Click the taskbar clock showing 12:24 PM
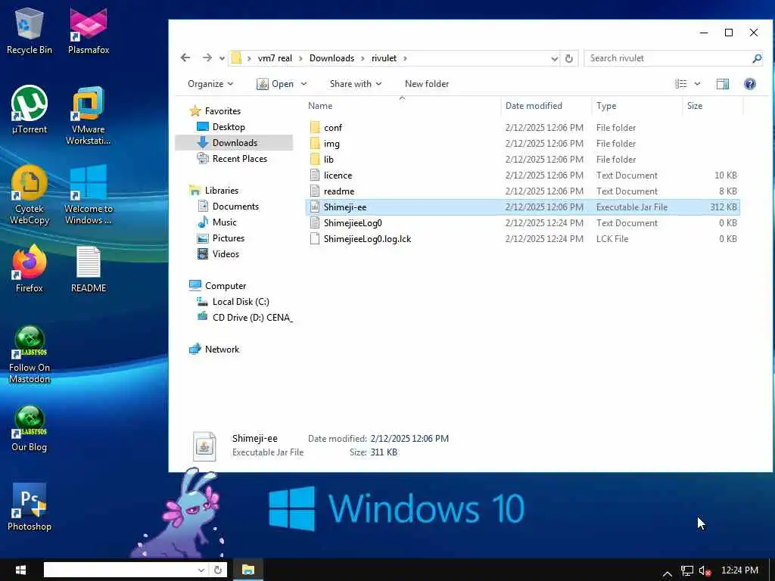The image size is (775, 581). pos(739,570)
